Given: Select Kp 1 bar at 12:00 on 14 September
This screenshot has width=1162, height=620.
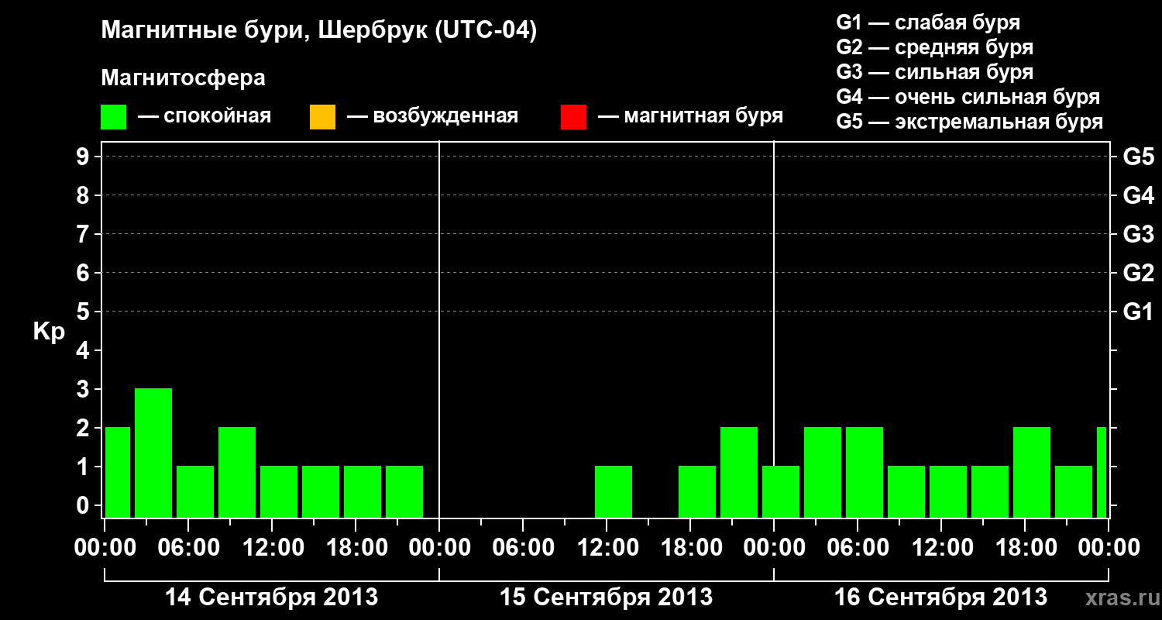Looking at the screenshot, I should (x=279, y=491).
